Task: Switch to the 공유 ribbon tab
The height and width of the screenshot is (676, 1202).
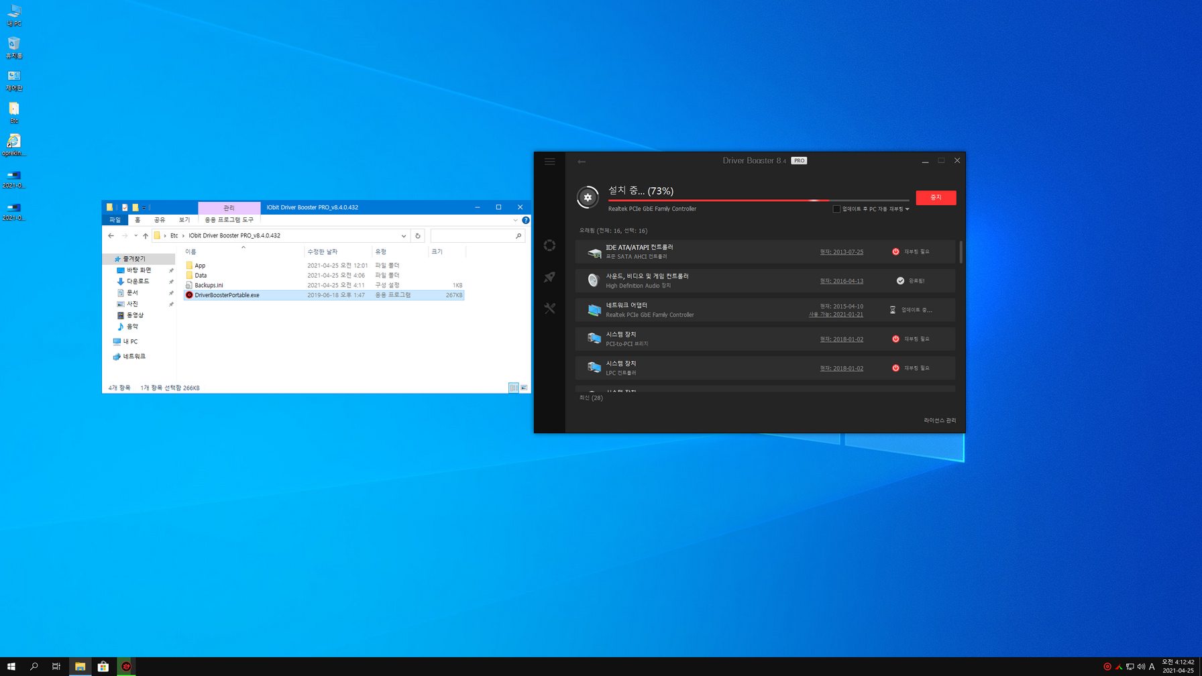Action: pos(160,219)
